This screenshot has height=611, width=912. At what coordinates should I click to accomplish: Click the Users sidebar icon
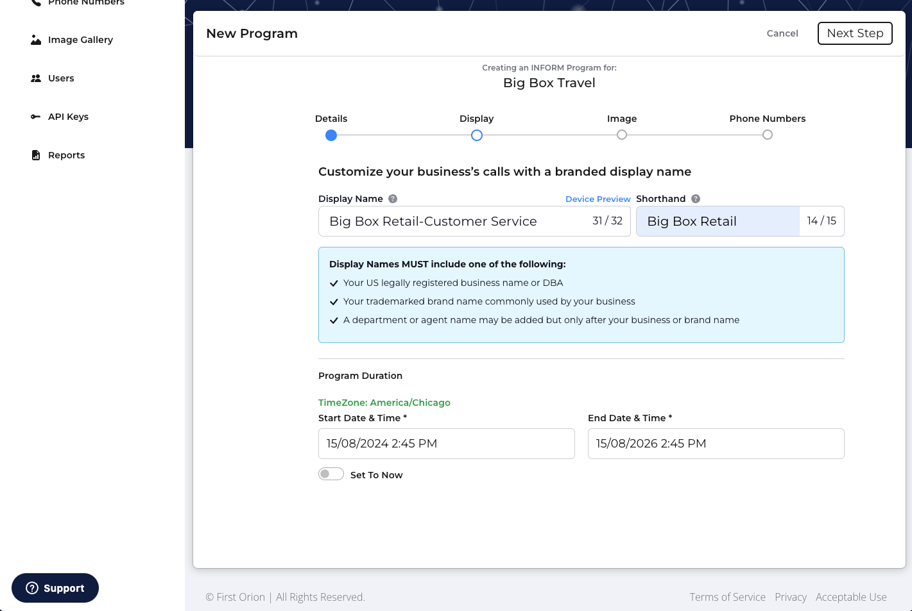click(36, 78)
